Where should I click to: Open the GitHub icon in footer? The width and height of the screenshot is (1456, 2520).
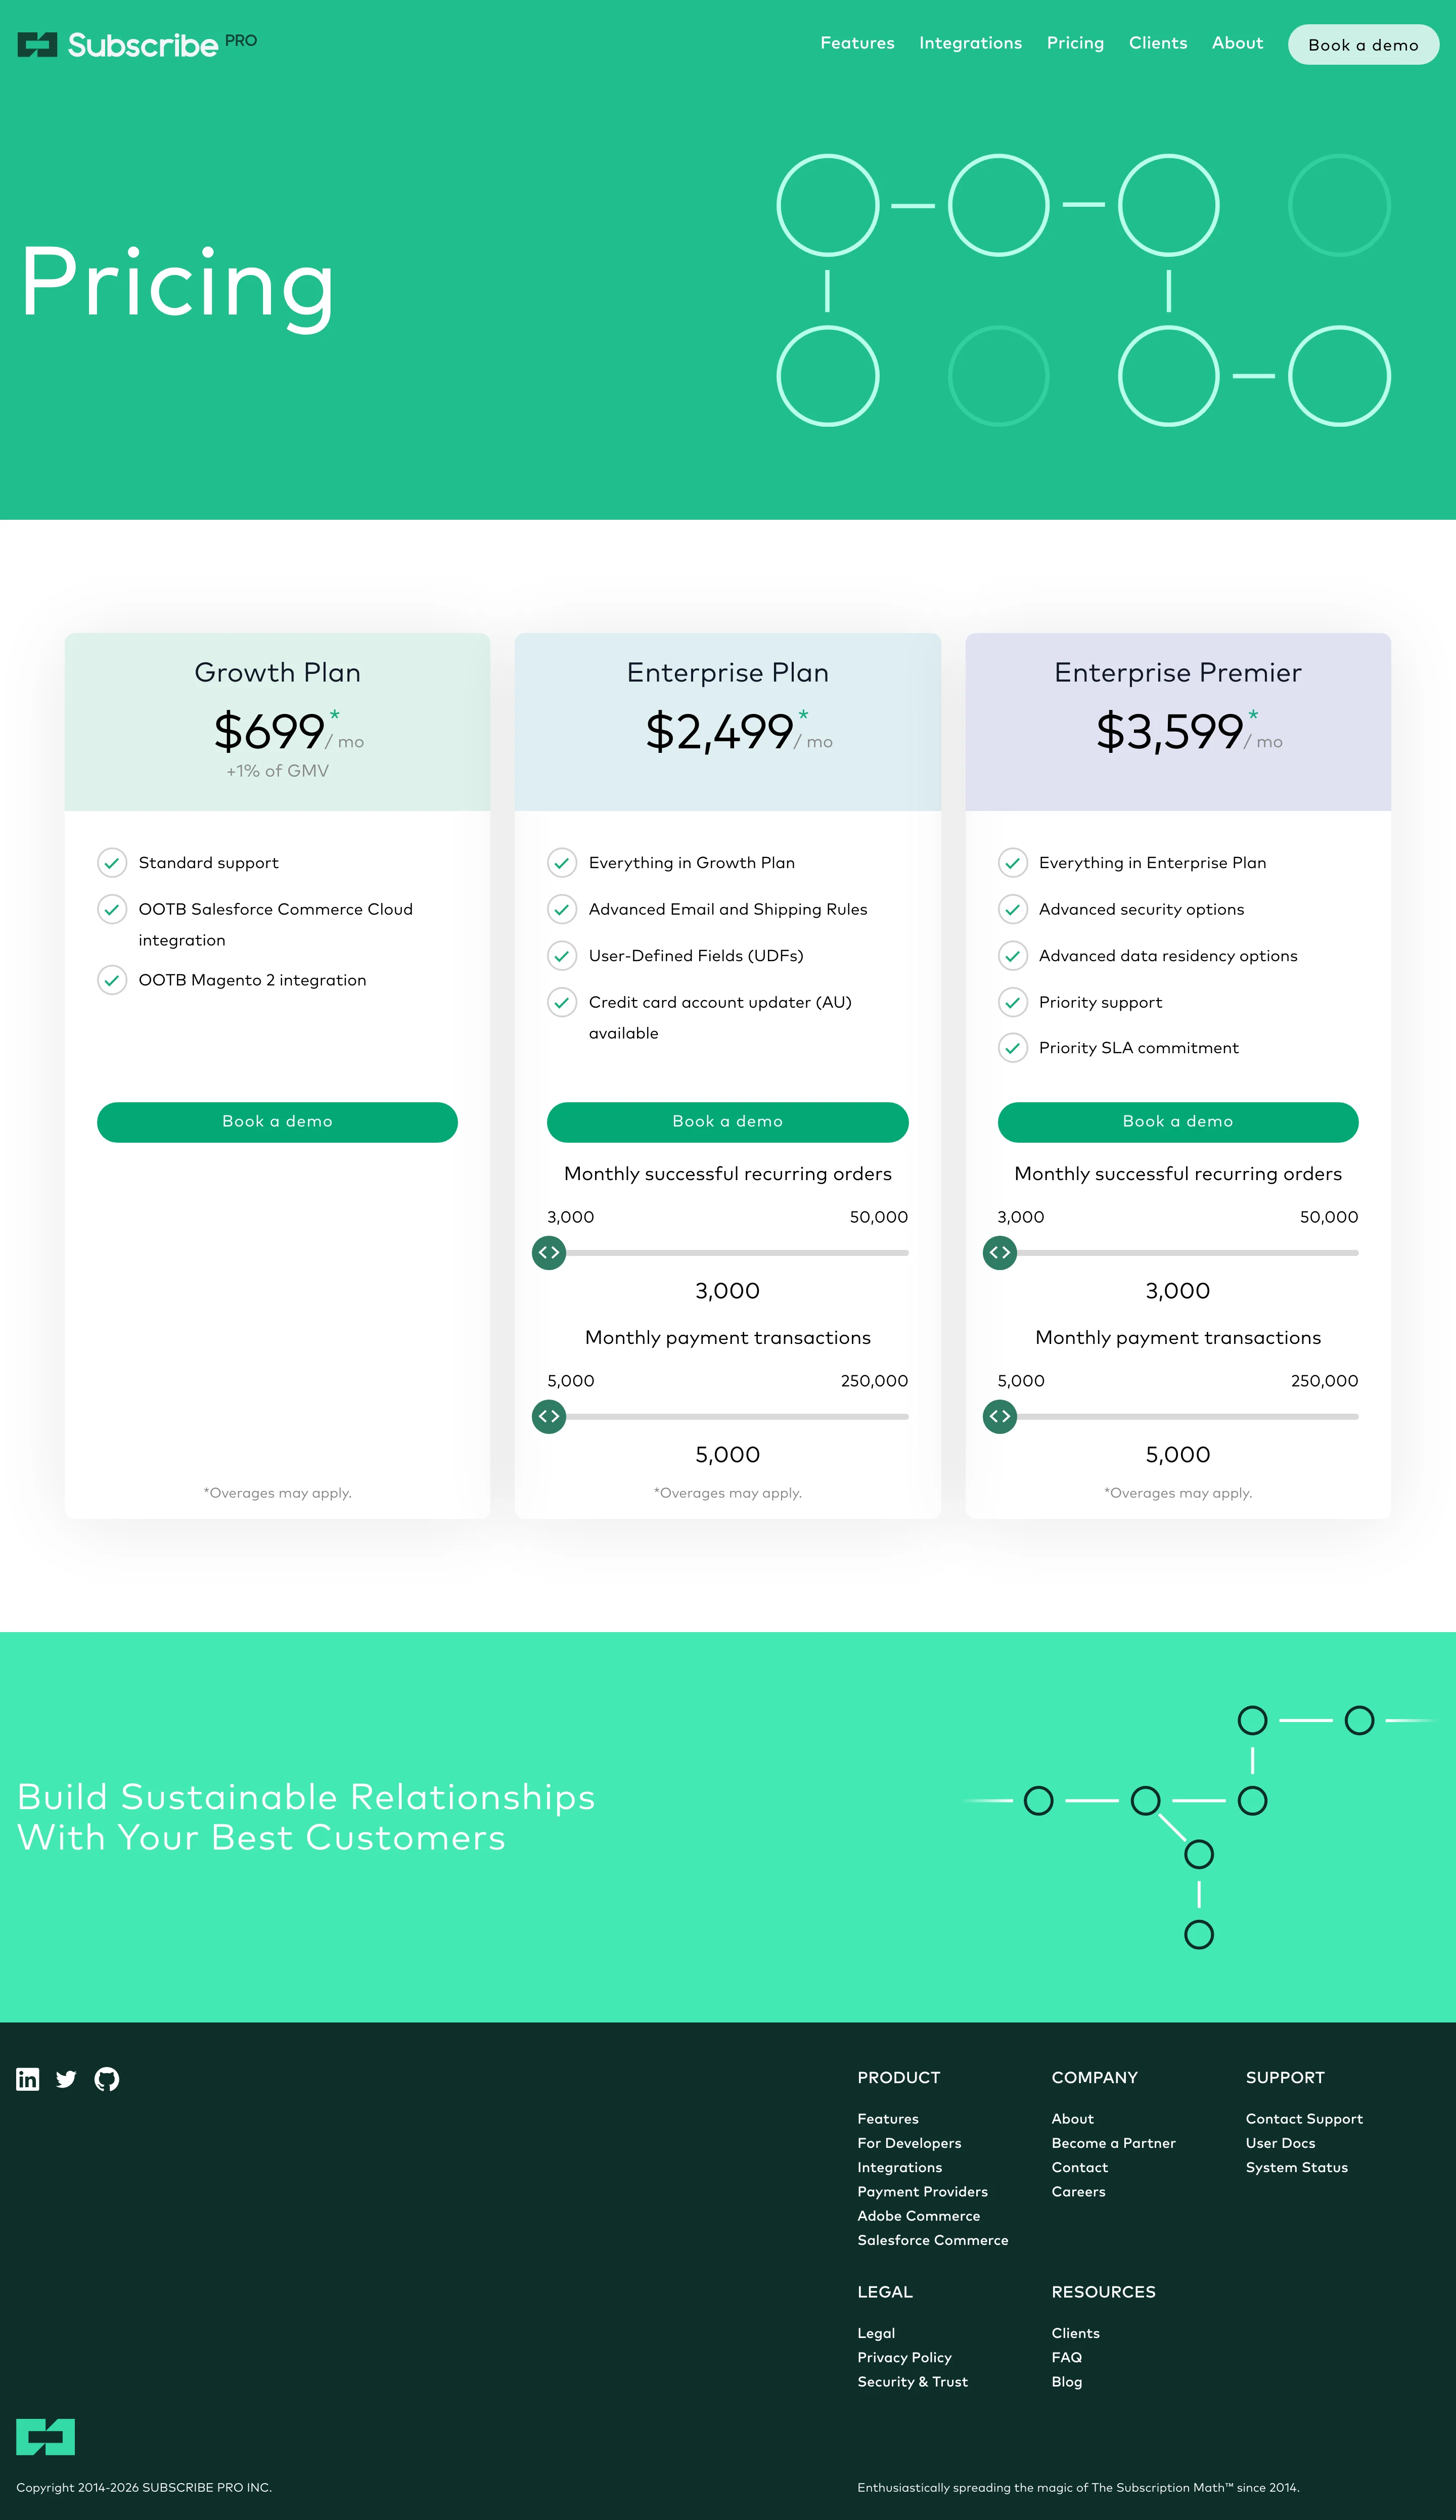[x=107, y=2079]
